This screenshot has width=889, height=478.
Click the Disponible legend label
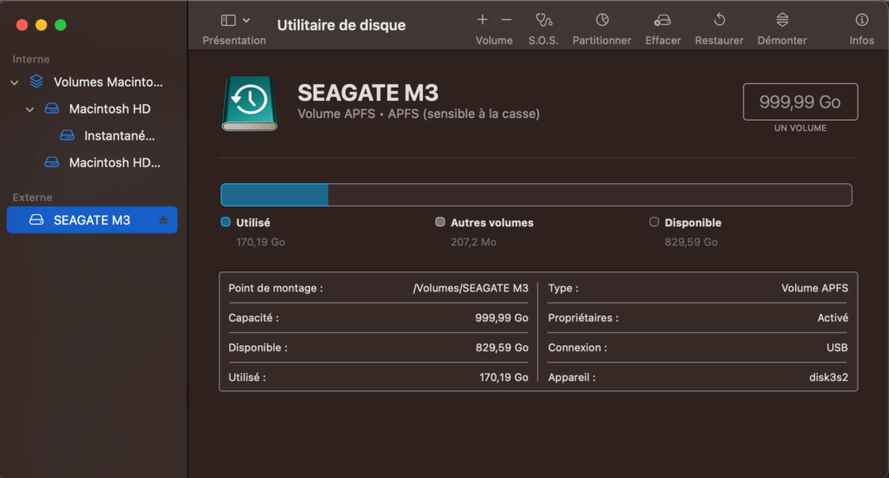tap(693, 223)
